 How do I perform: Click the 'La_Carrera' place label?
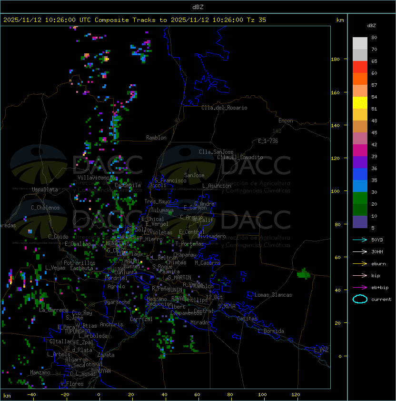point(53,310)
